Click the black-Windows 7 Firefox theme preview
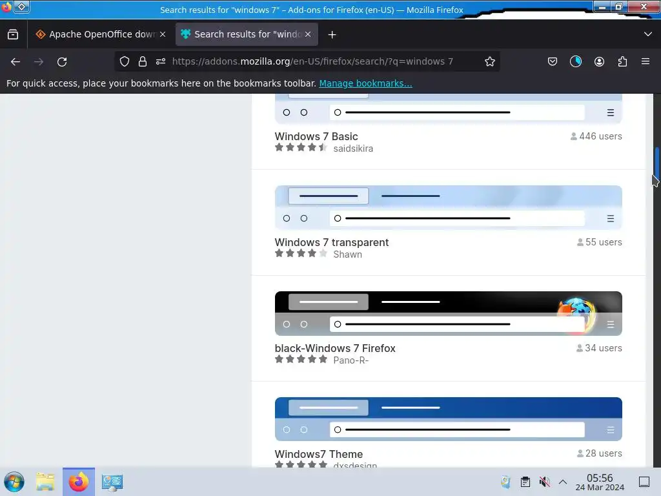661x496 pixels. pyautogui.click(x=448, y=313)
